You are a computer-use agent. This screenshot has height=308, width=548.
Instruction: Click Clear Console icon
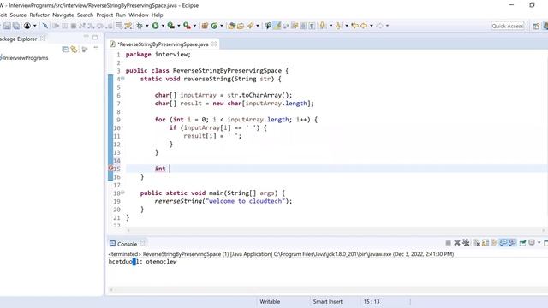click(x=476, y=243)
